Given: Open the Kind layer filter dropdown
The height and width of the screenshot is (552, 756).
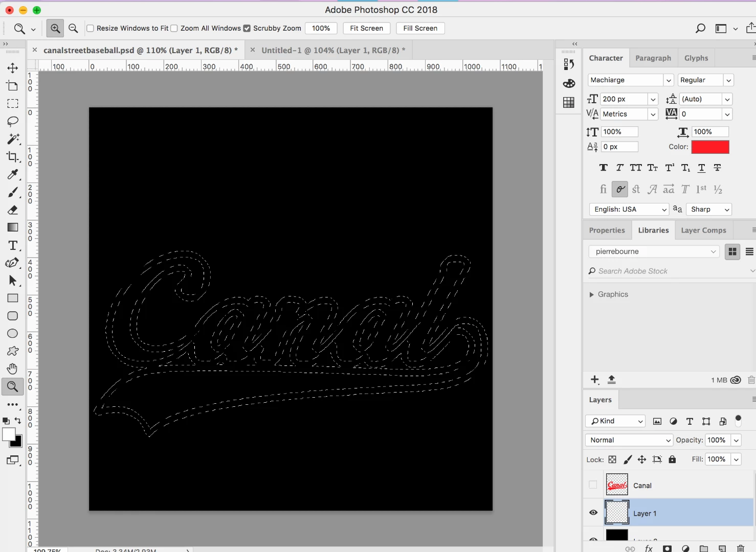Looking at the screenshot, I should click(615, 421).
